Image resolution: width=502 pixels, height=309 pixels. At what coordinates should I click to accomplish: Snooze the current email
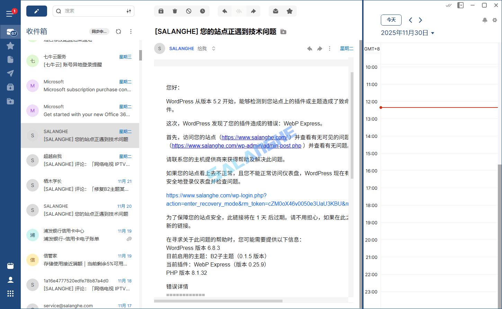pyautogui.click(x=202, y=11)
